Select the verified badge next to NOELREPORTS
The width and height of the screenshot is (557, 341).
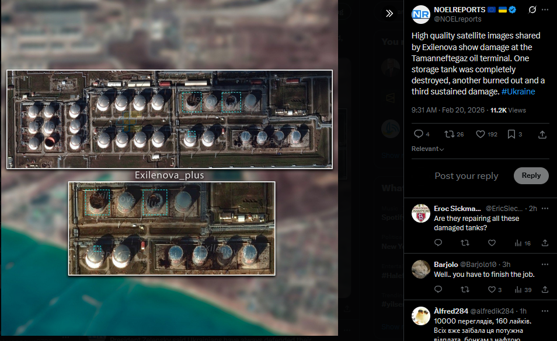pyautogui.click(x=512, y=9)
